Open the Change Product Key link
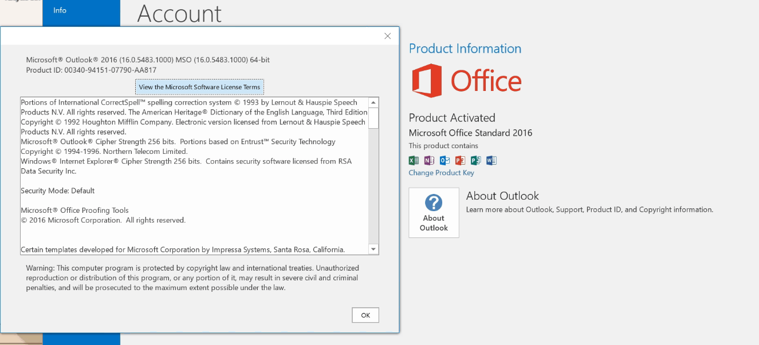759x345 pixels. [x=441, y=173]
